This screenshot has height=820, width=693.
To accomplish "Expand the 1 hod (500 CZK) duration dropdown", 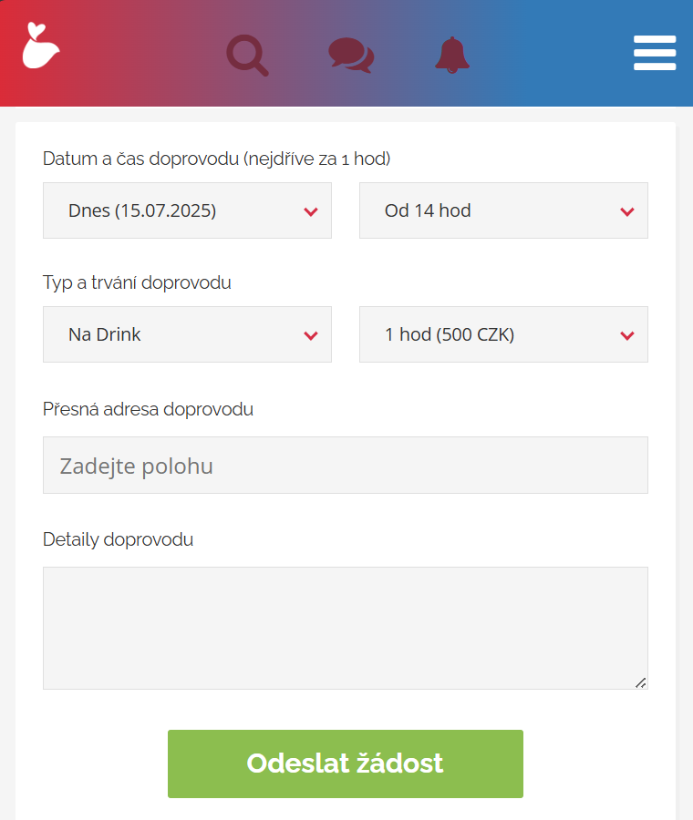I will (x=503, y=334).
